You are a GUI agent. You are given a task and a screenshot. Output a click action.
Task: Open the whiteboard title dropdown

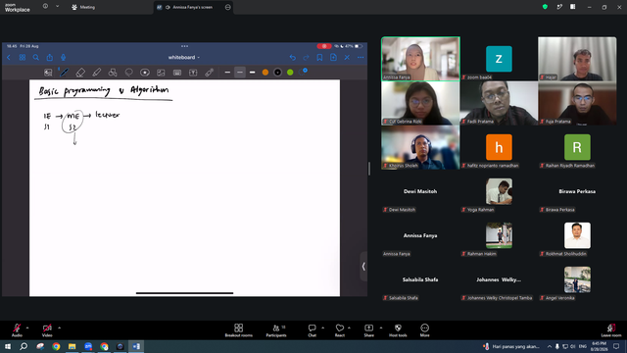click(184, 58)
